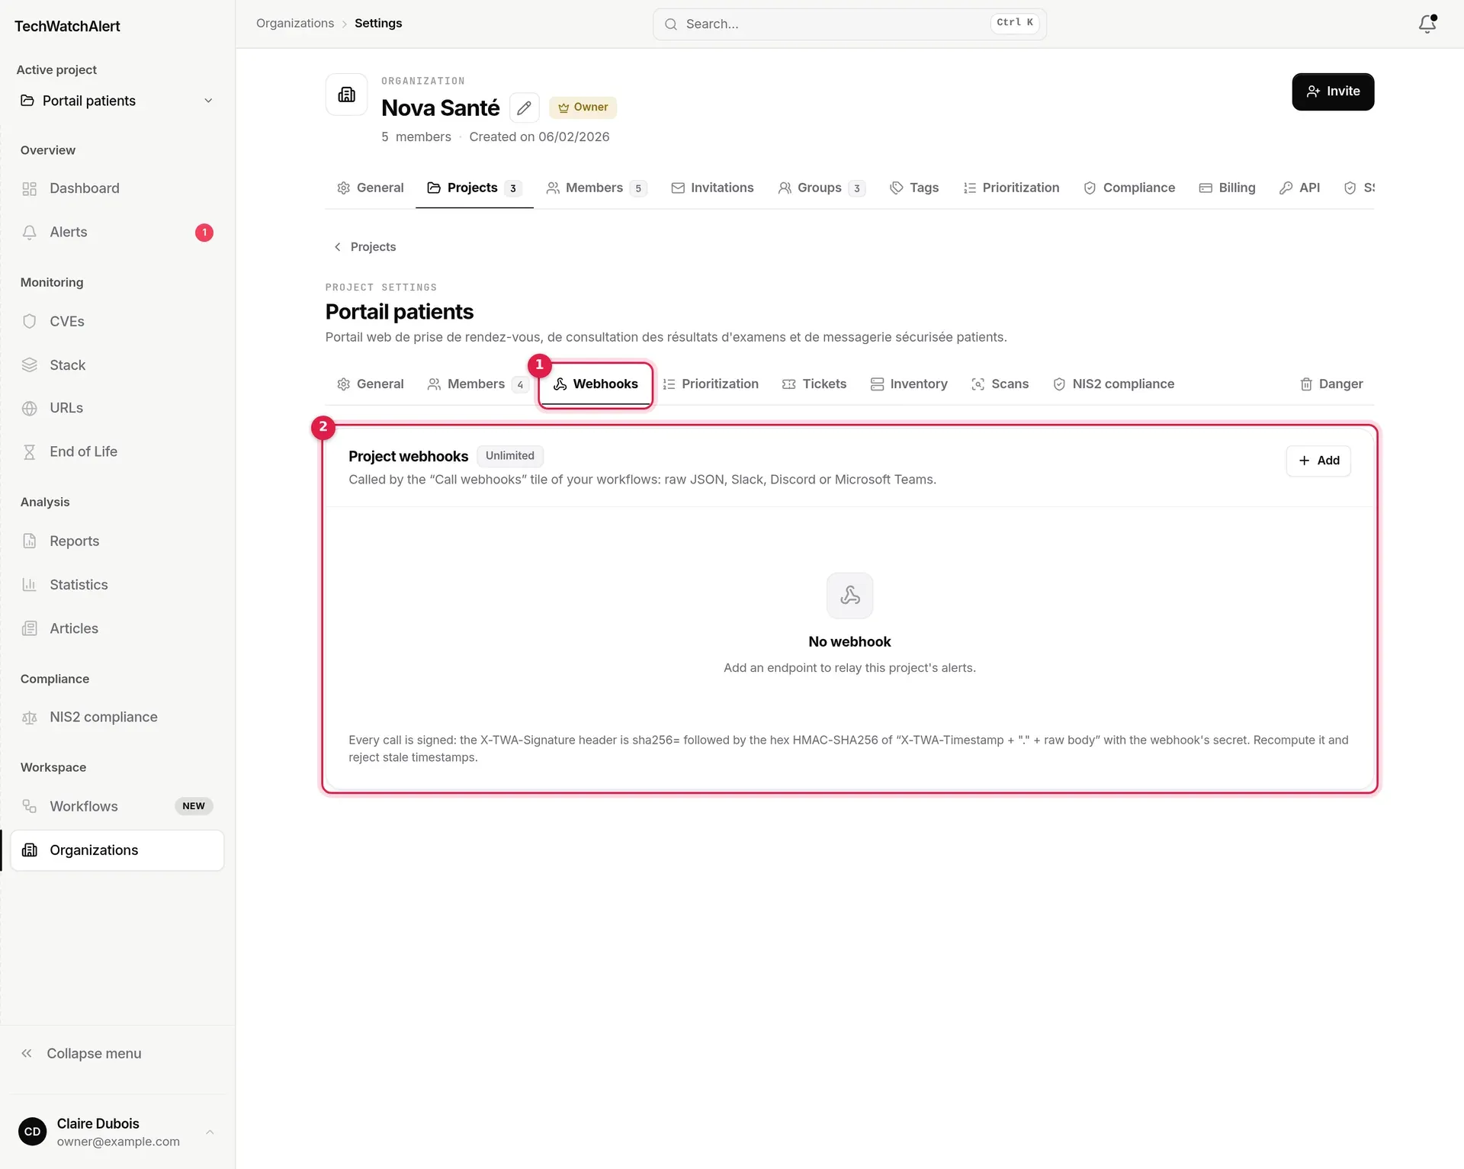This screenshot has height=1169, width=1464.
Task: Open project Scans tab
Action: (x=1000, y=384)
